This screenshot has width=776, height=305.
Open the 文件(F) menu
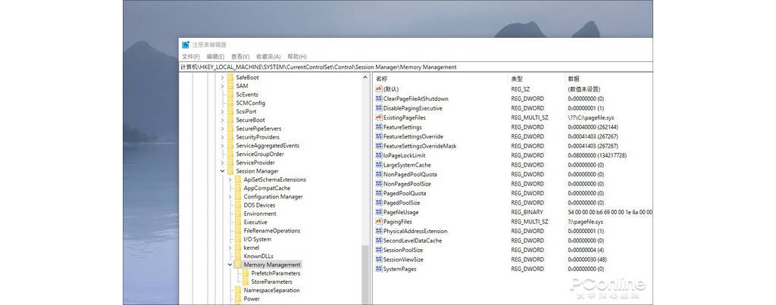pos(190,57)
